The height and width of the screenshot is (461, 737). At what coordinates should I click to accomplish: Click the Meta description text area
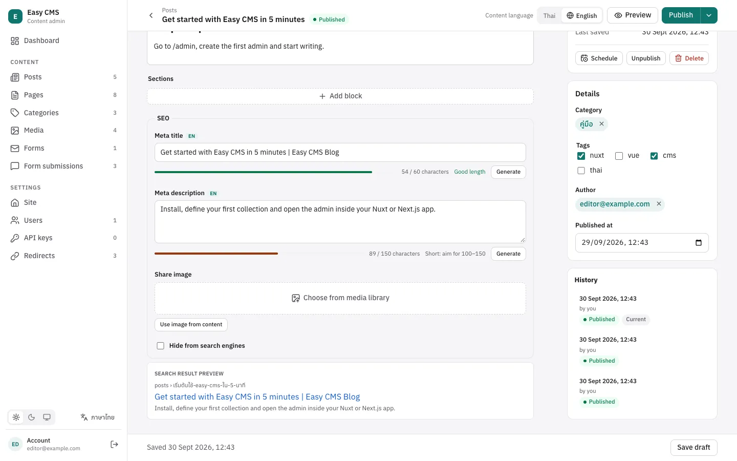click(x=340, y=222)
